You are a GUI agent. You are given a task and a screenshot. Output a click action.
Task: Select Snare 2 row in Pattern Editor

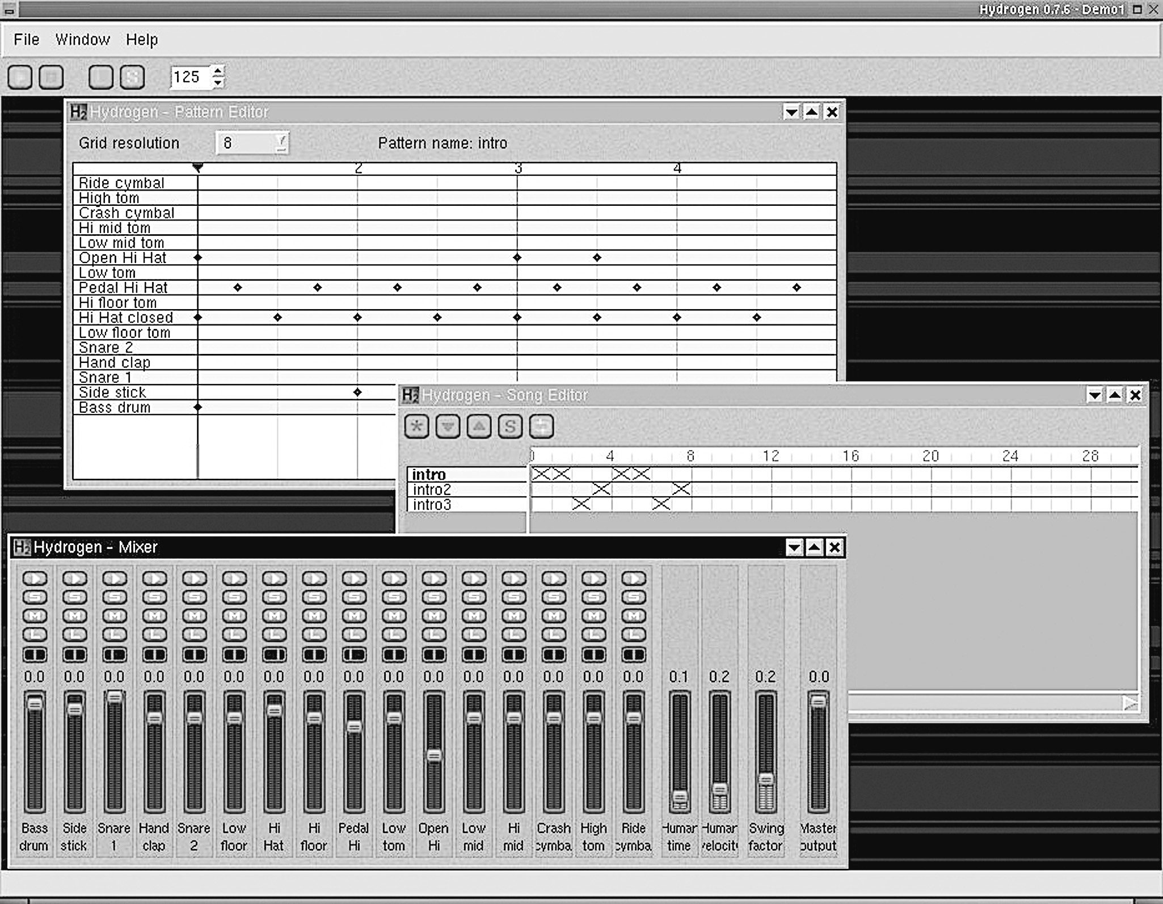[x=135, y=348]
